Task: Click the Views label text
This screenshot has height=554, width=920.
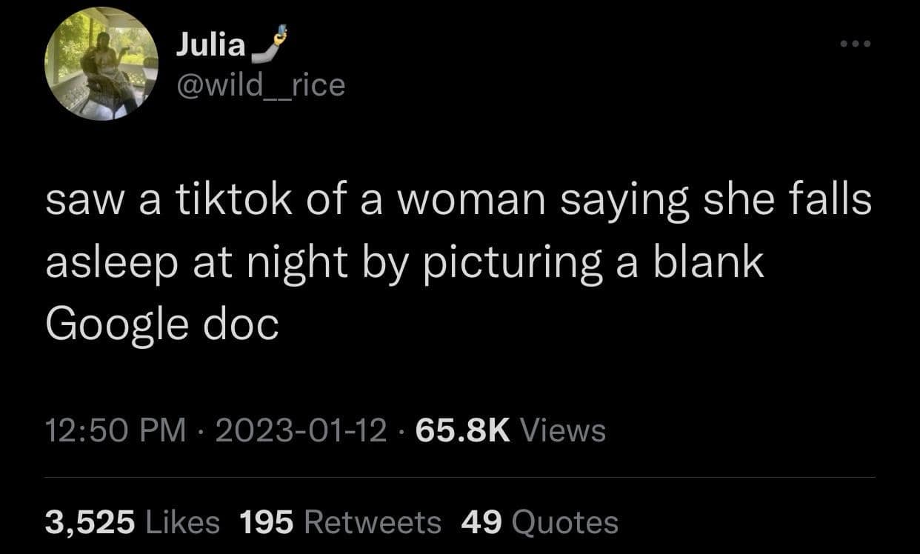Action: [x=564, y=428]
